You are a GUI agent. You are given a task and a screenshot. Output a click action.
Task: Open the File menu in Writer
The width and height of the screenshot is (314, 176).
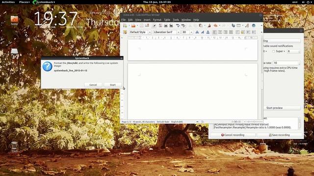click(123, 20)
